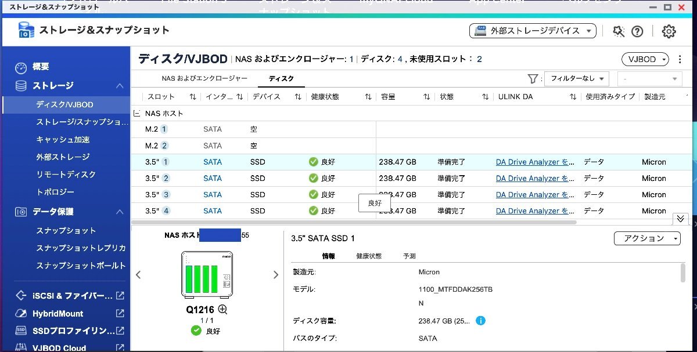This screenshot has width=697, height=352.
Task: Click the filter funnel icon
Action: click(532, 79)
